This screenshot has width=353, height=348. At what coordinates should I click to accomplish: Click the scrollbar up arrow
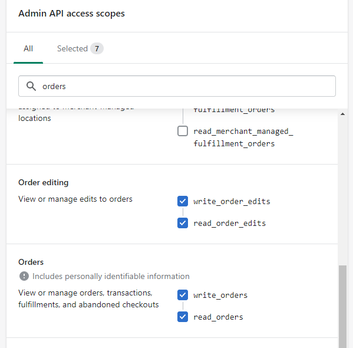click(x=342, y=114)
